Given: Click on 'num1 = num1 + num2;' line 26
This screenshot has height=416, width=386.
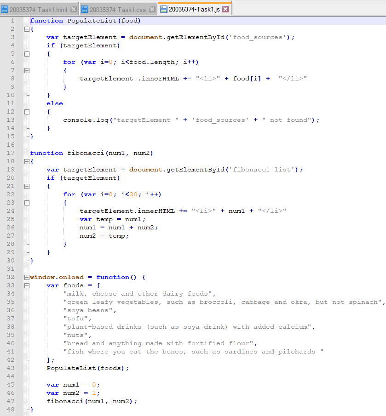Looking at the screenshot, I should 119,228.
